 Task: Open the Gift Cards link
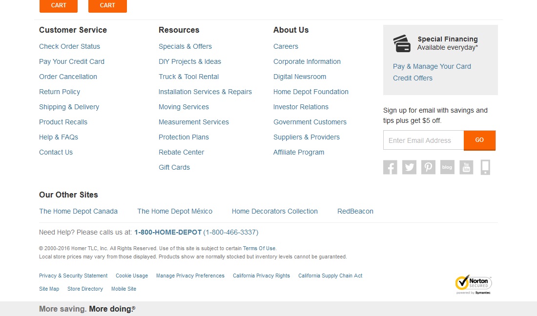pyautogui.click(x=174, y=167)
